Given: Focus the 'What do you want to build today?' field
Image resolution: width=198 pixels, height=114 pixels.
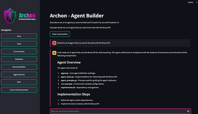Looking at the screenshot, I should (x=119, y=111).
